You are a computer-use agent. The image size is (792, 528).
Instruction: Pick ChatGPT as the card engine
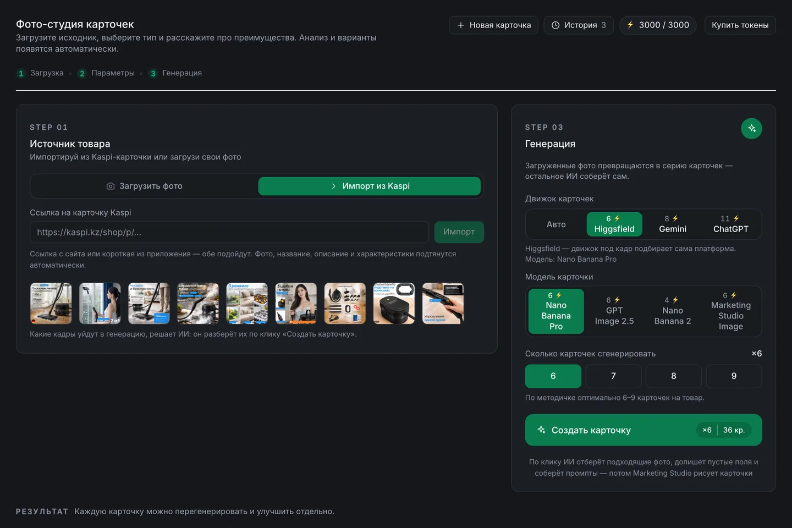[x=731, y=224]
